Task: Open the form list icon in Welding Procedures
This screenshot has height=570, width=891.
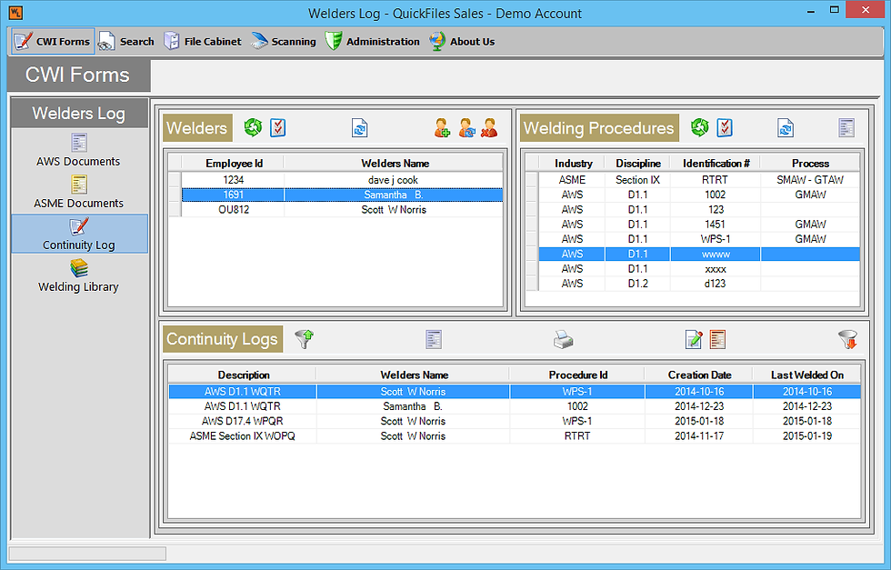Action: [846, 127]
